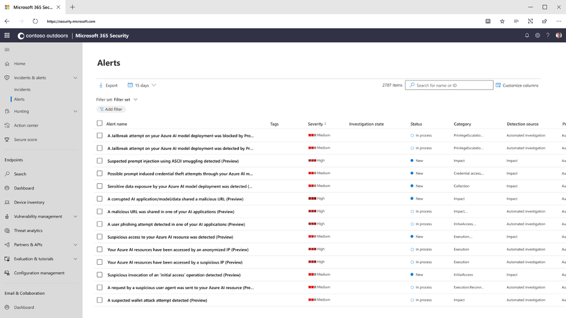Image resolution: width=566 pixels, height=318 pixels.
Task: Open the Filter set dropdown
Action: 117,100
